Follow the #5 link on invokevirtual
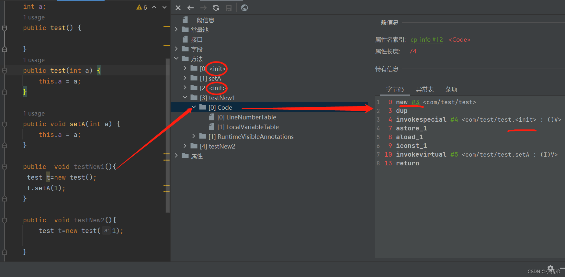The height and width of the screenshot is (277, 565). [454, 155]
